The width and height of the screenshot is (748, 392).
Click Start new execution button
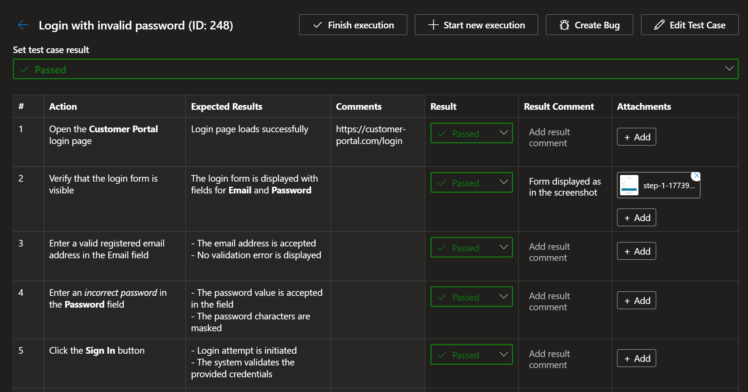[x=476, y=25]
